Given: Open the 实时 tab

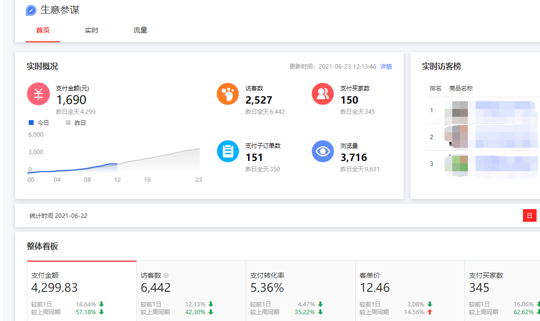Looking at the screenshot, I should pos(92,30).
